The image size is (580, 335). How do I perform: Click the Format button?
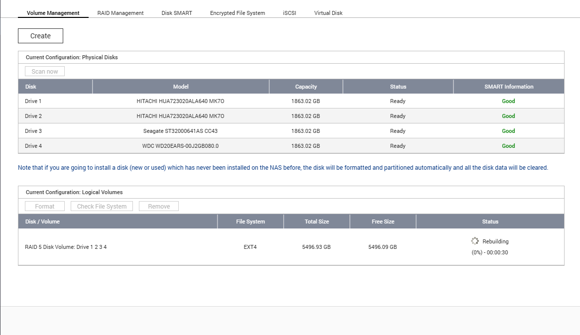[x=45, y=206]
